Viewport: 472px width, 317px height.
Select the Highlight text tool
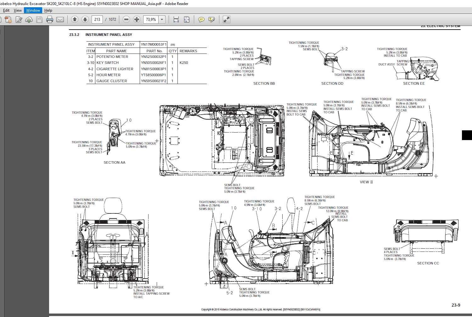tap(212, 20)
